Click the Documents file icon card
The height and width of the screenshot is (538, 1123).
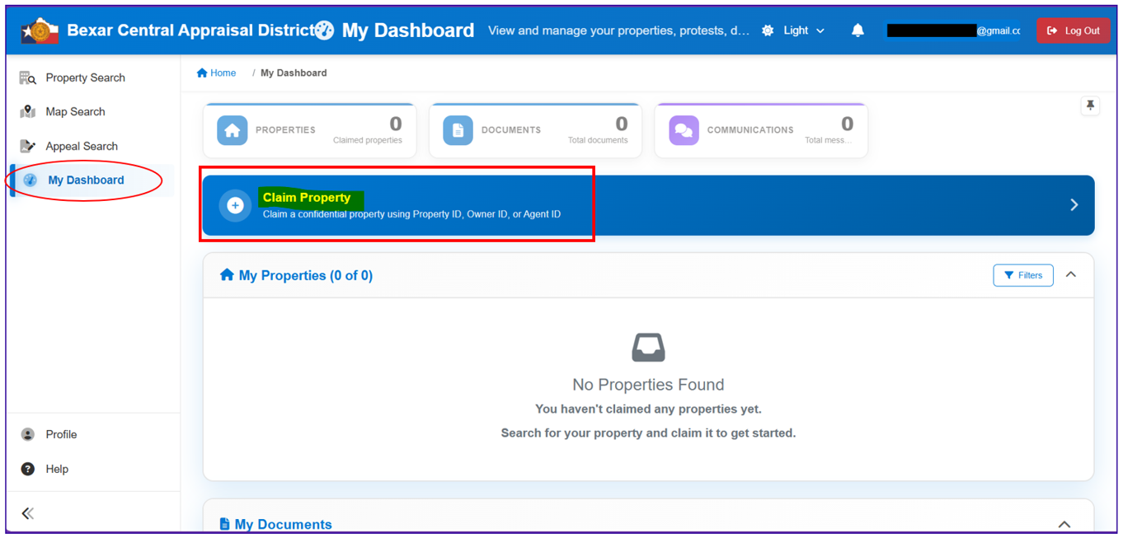pos(458,130)
